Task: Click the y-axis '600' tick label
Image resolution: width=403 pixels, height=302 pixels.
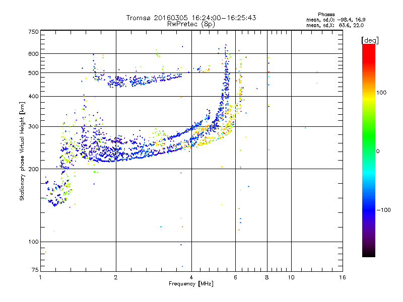Action: (33, 54)
